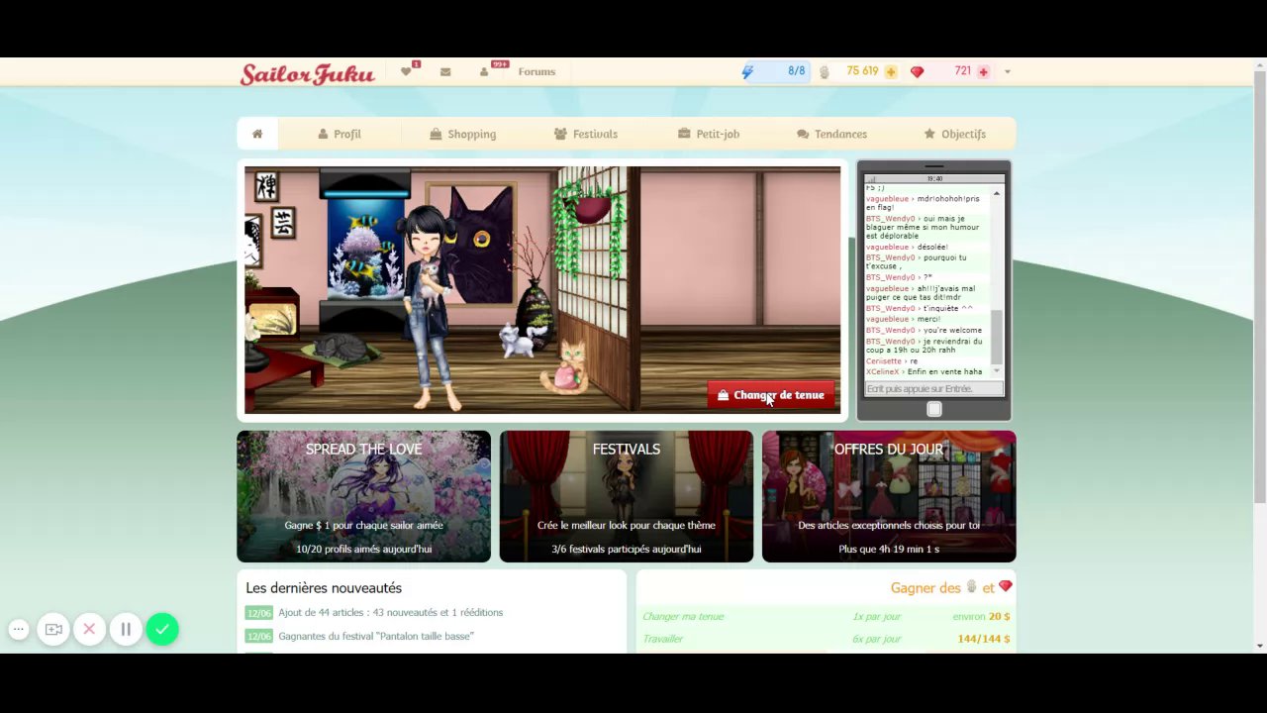Click the Changer de tenue button
The width and height of the screenshot is (1267, 713).
pos(771,395)
